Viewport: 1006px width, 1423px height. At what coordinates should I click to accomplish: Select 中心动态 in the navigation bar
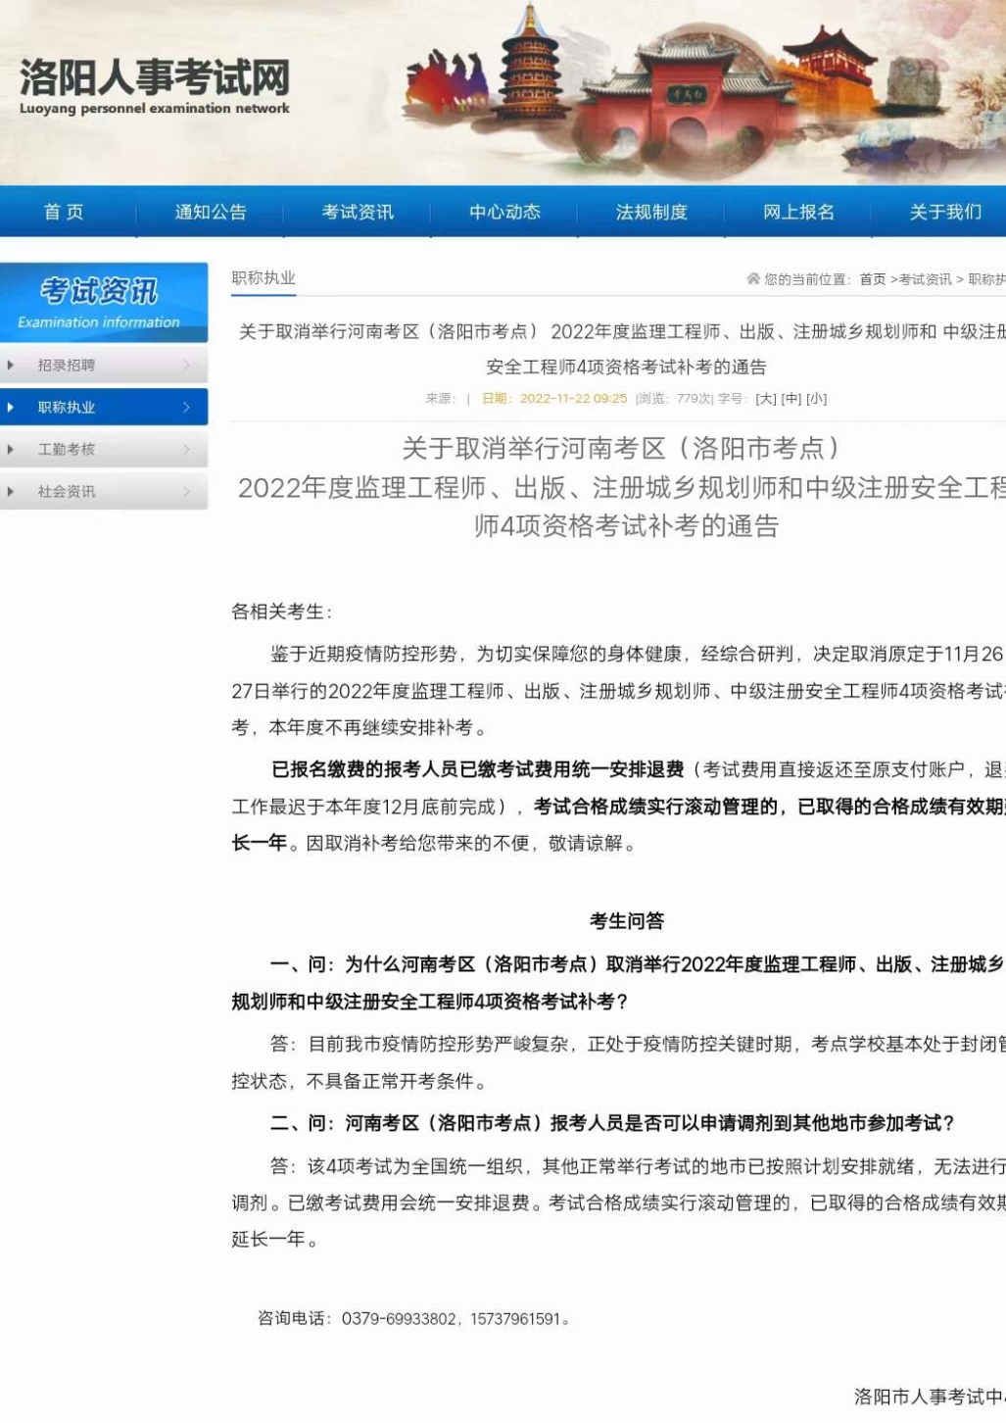504,212
